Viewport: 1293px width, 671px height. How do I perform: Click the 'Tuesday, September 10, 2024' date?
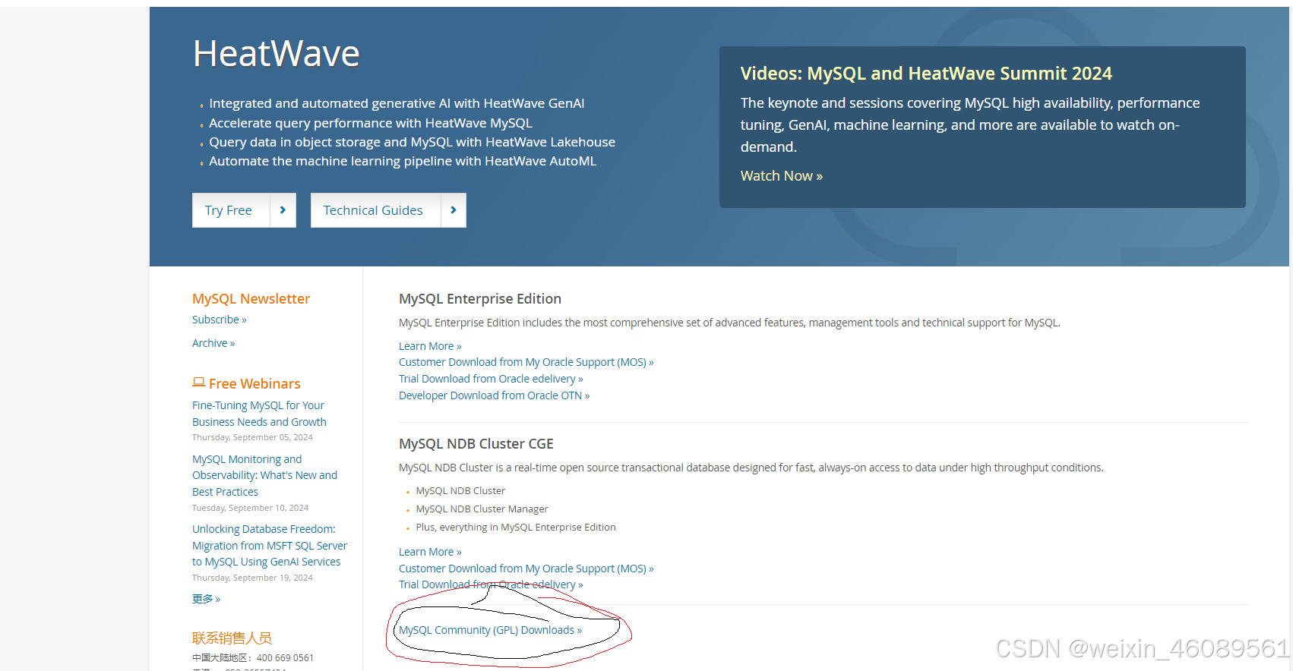coord(250,508)
